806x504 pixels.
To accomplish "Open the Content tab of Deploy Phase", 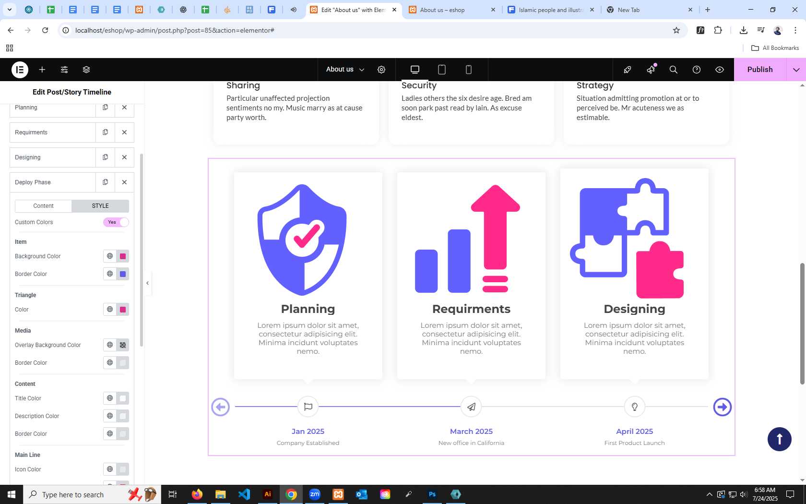I will [43, 206].
